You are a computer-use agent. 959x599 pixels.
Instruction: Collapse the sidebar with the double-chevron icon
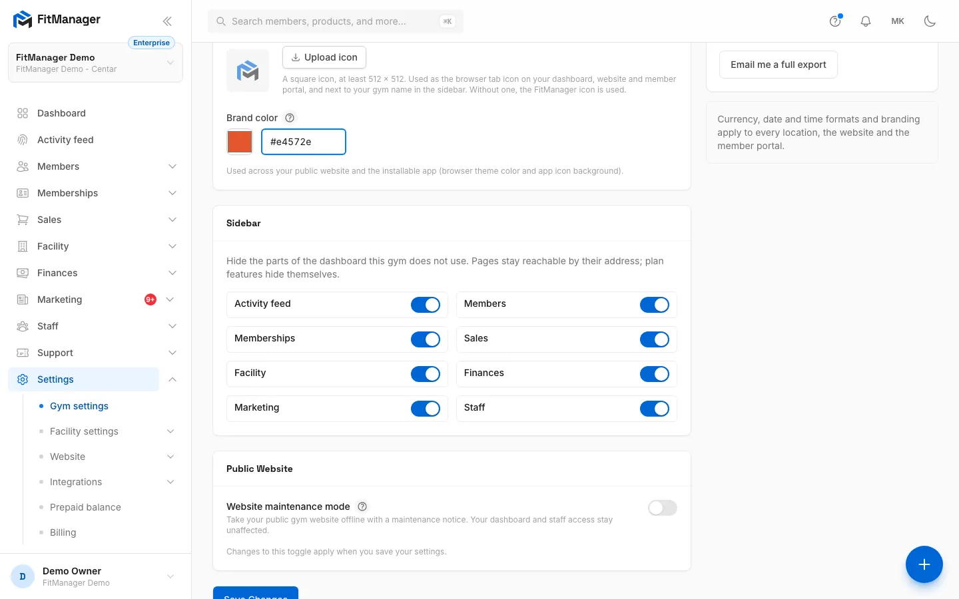[x=167, y=21]
